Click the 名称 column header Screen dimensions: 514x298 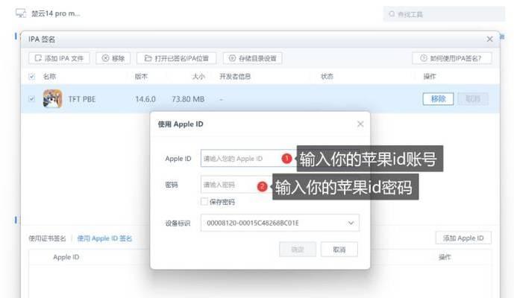(x=49, y=77)
